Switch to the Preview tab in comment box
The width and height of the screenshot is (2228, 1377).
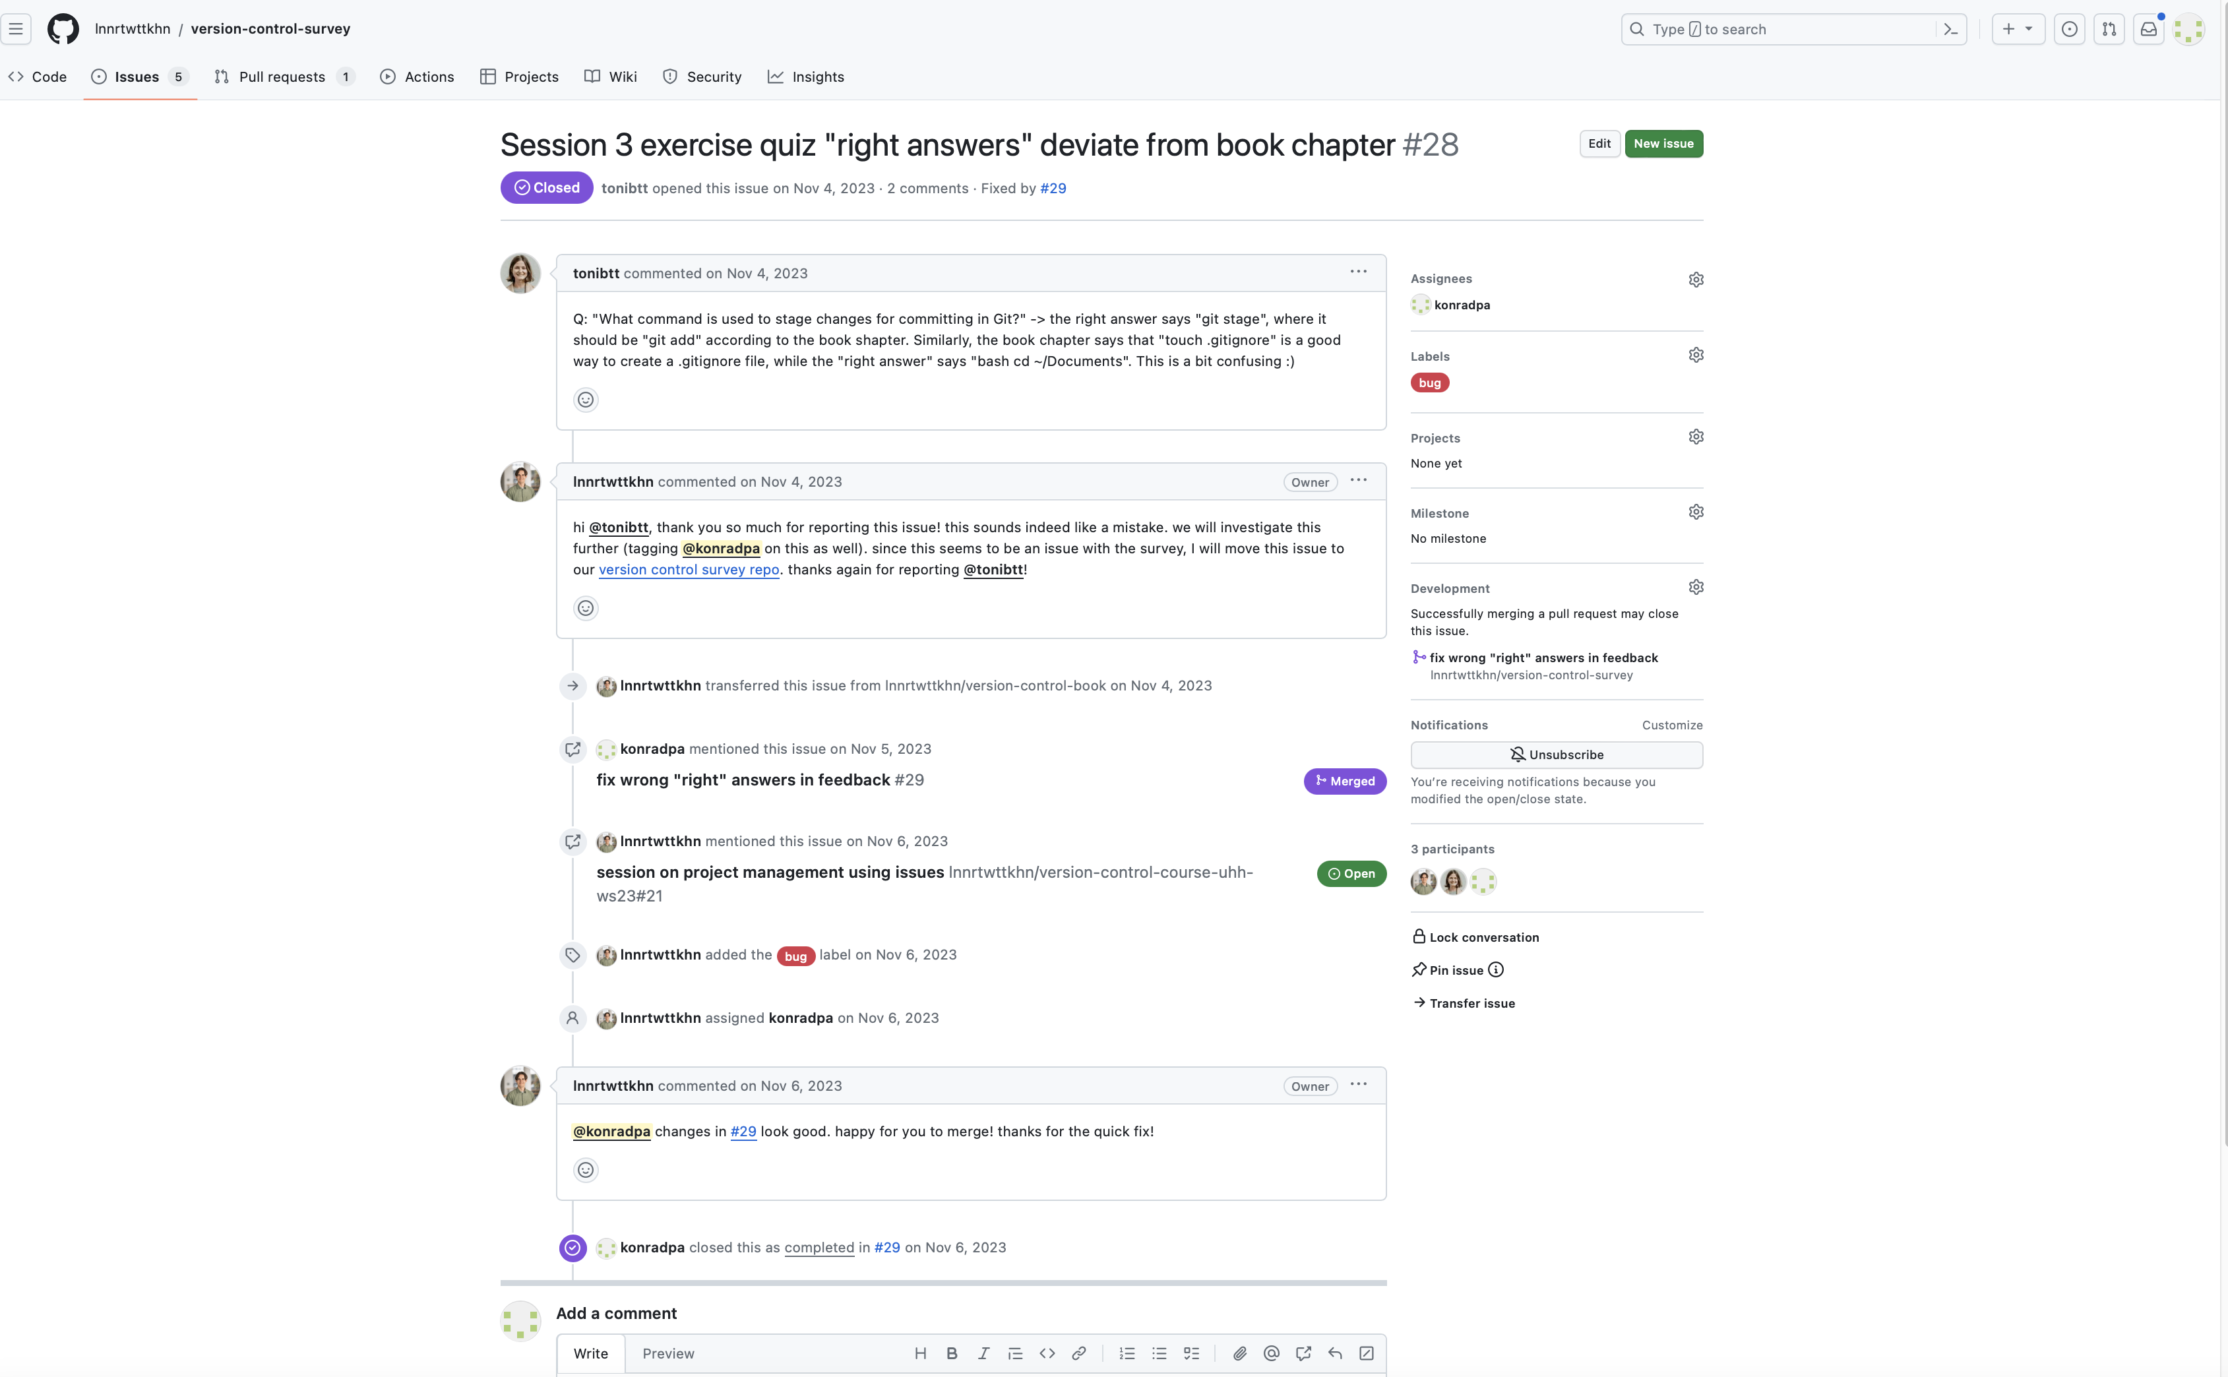click(667, 1353)
